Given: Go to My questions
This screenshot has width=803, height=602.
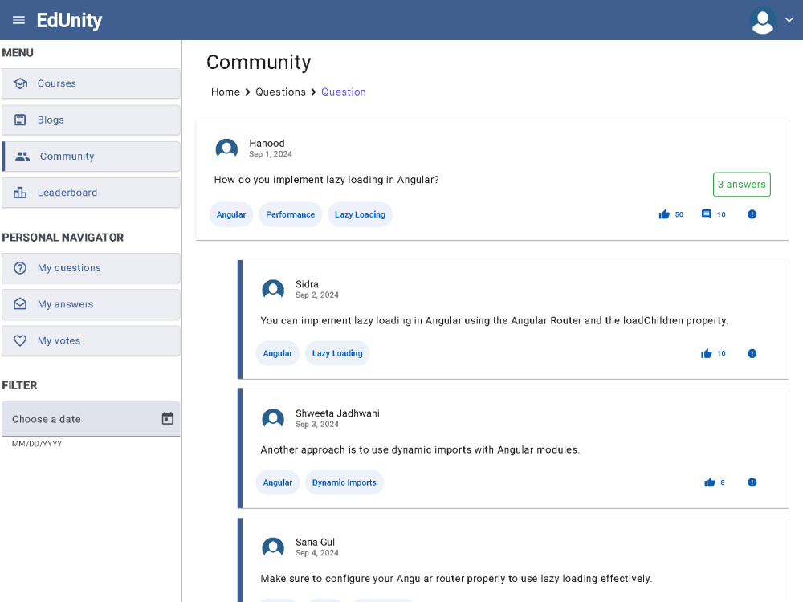Looking at the screenshot, I should click(x=92, y=268).
